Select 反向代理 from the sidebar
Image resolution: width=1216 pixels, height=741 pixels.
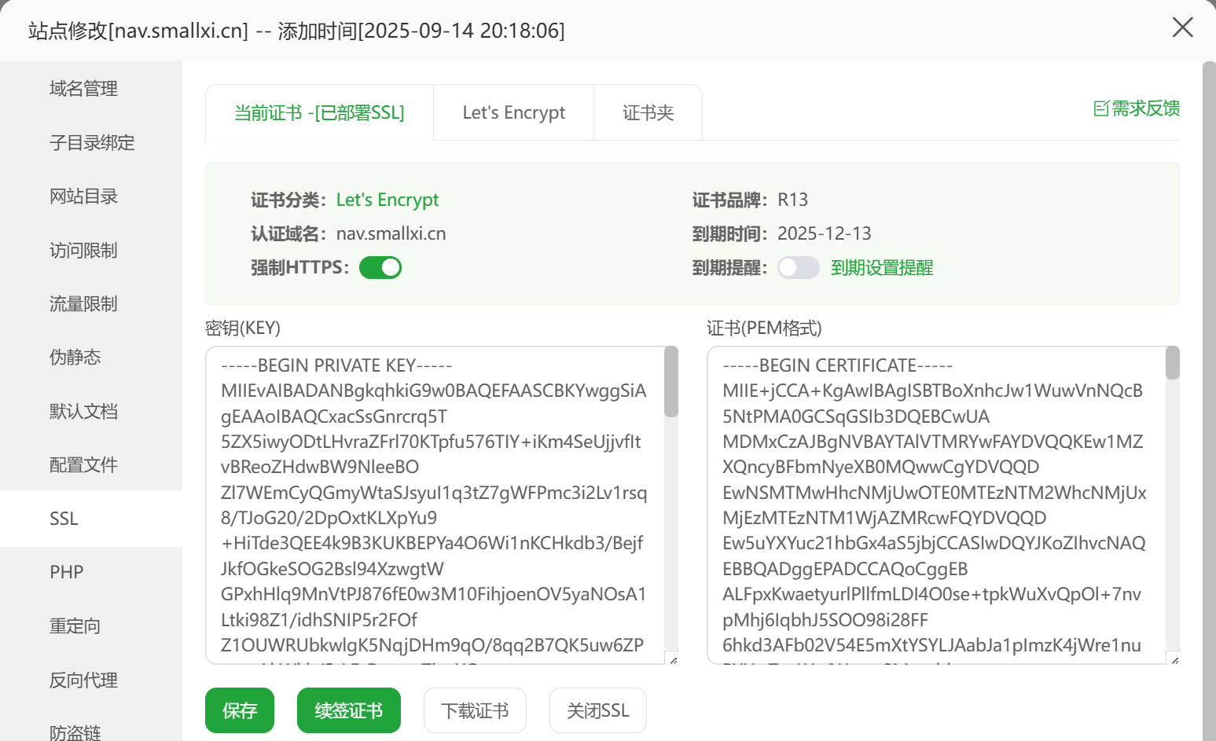click(83, 680)
